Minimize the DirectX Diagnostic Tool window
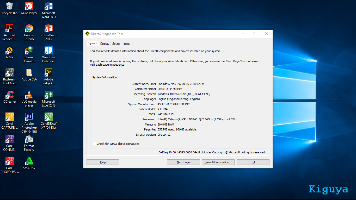 pyautogui.click(x=243, y=34)
